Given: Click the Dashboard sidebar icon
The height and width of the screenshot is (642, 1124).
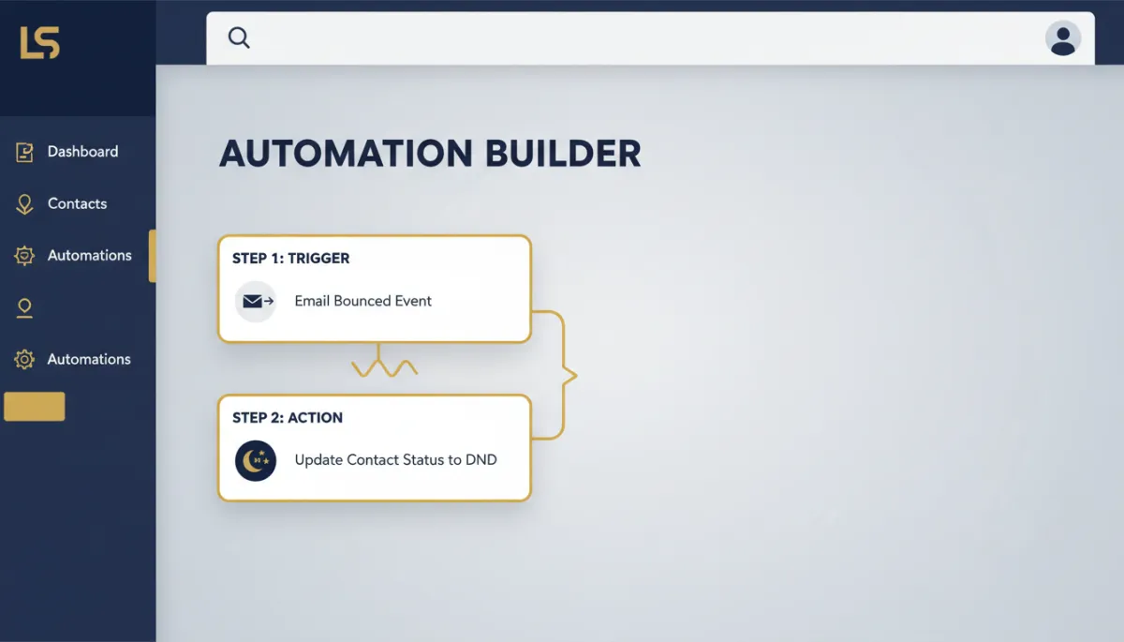Looking at the screenshot, I should tap(25, 152).
